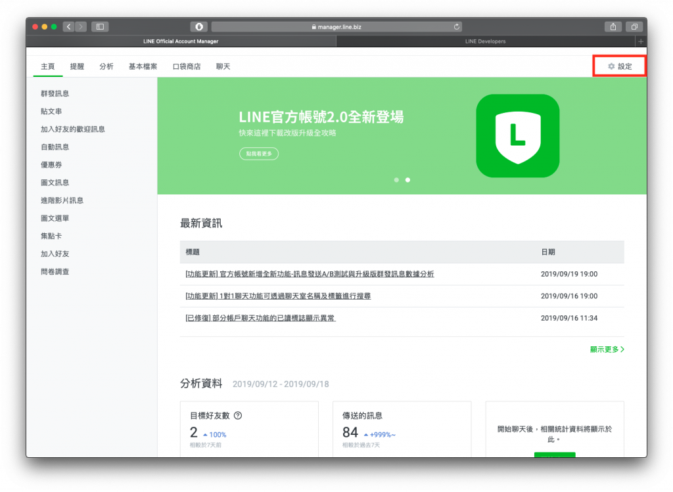This screenshot has height=492, width=673.
Task: Open 集點卡 in sidebar
Action: click(x=51, y=236)
